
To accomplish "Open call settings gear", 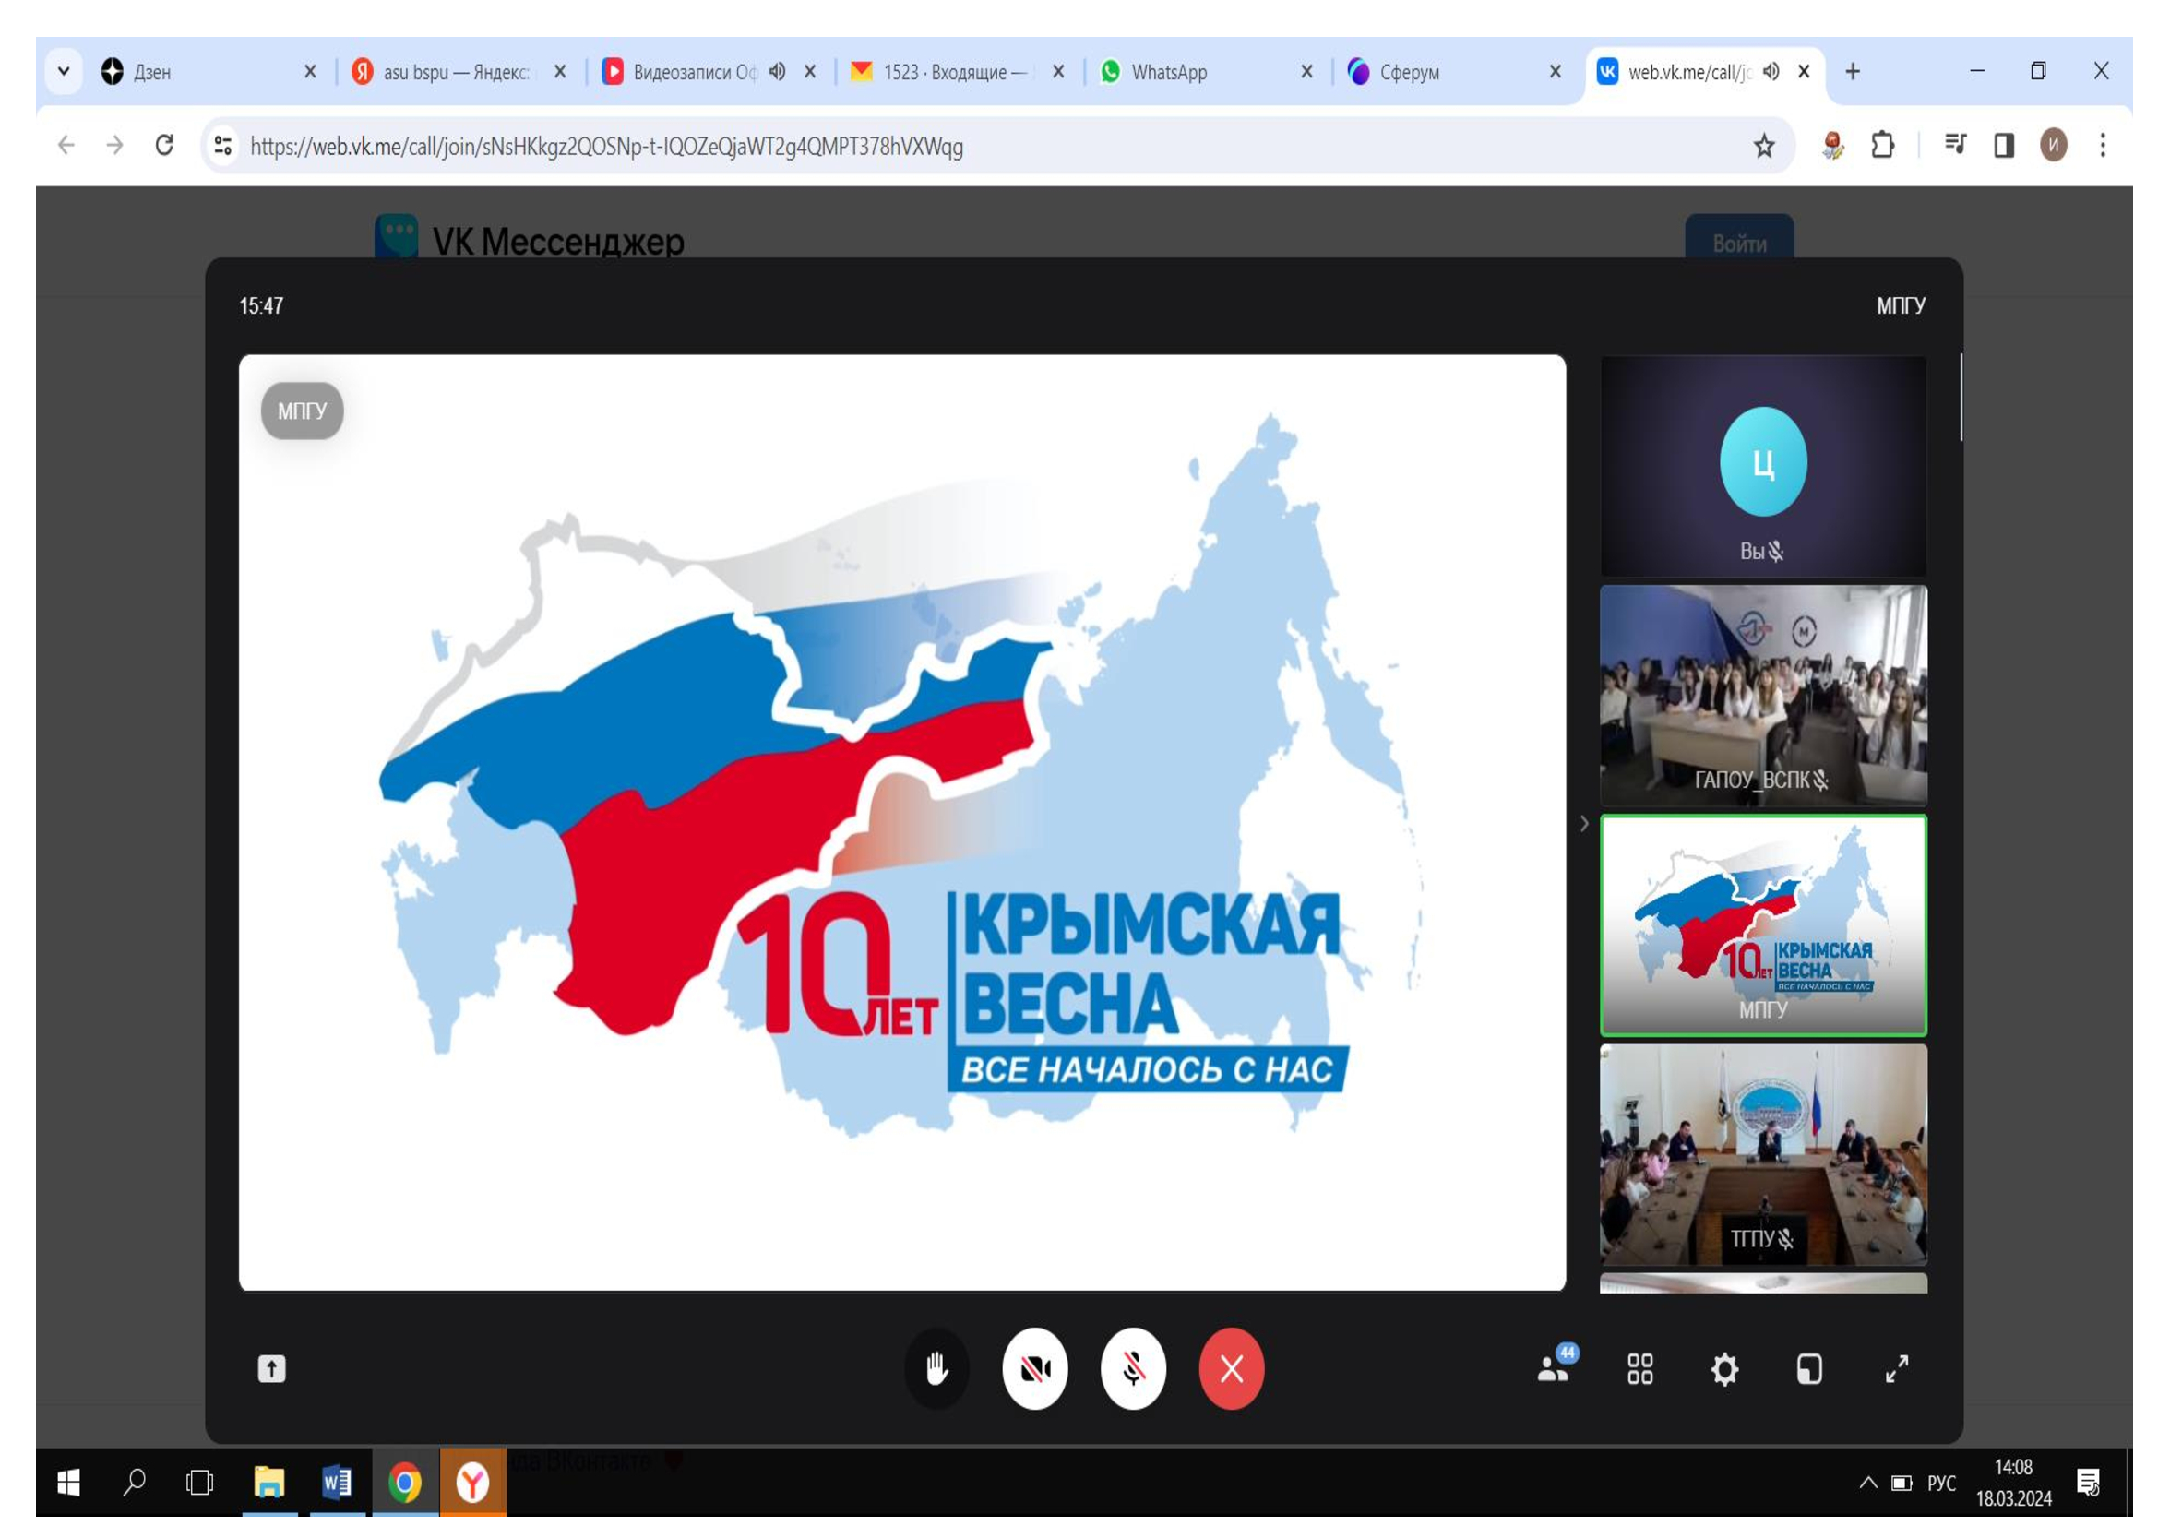I will coord(1724,1369).
